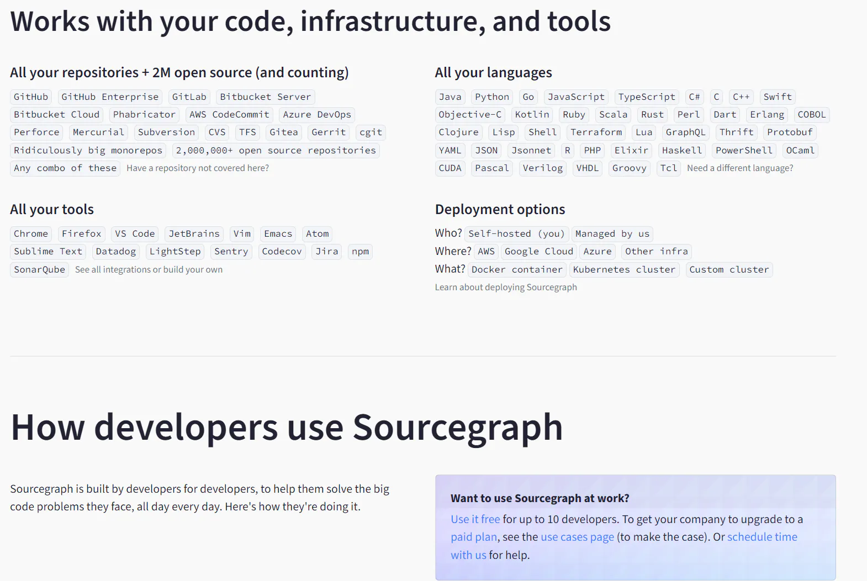Viewport: 867px width, 581px height.
Task: Click the Phabricator tag
Action: [x=144, y=114]
